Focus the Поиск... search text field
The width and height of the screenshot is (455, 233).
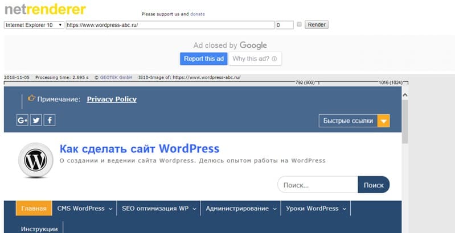pyautogui.click(x=318, y=185)
